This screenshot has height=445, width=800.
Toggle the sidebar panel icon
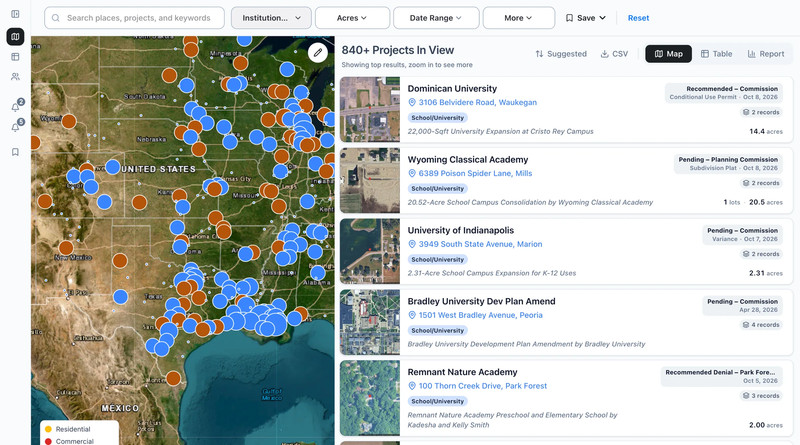(15, 14)
